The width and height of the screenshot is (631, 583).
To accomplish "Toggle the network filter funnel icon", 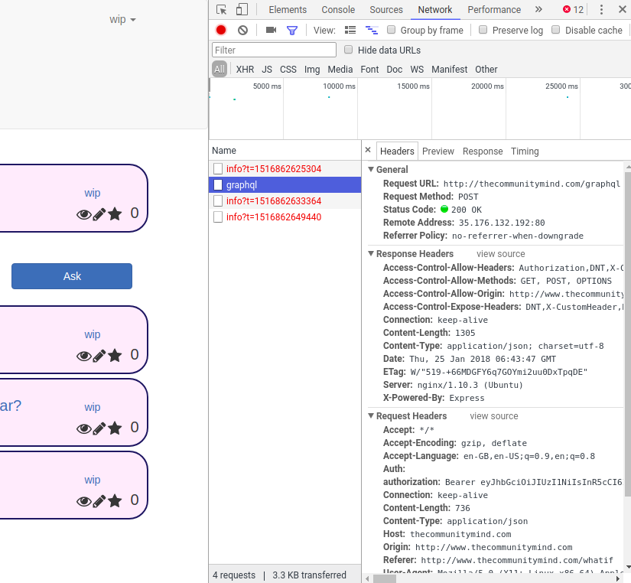I will [291, 30].
